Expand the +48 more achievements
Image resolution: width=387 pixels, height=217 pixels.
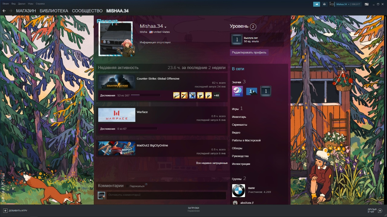216,96
